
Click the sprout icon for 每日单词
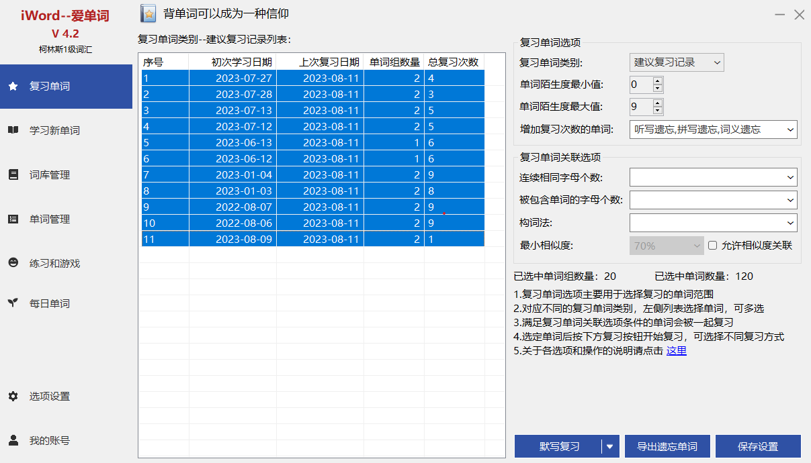(13, 303)
